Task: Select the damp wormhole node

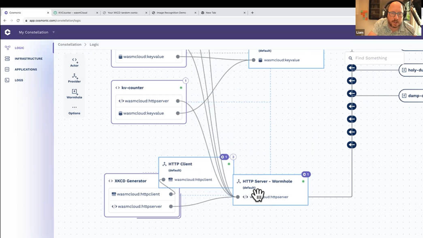Action: click(x=411, y=96)
